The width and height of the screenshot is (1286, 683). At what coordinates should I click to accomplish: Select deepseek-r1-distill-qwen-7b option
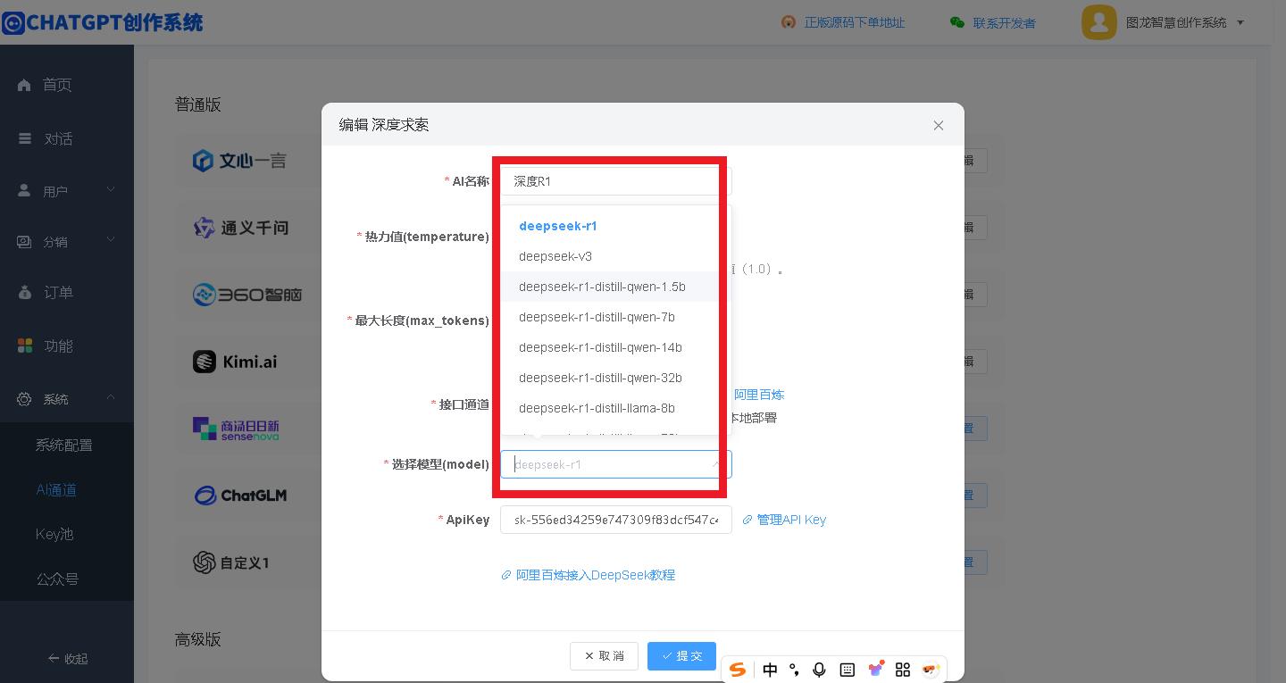pyautogui.click(x=616, y=317)
